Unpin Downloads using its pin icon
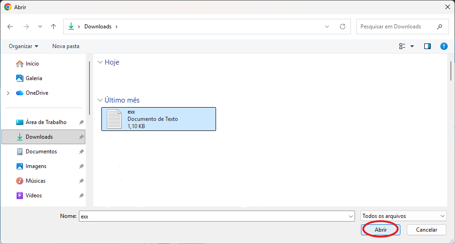The width and height of the screenshot is (455, 244). tap(81, 137)
